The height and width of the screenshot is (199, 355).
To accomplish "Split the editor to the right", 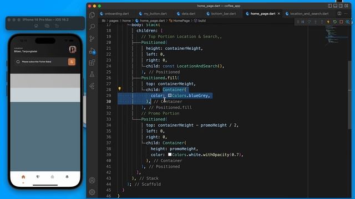I will tap(339, 13).
